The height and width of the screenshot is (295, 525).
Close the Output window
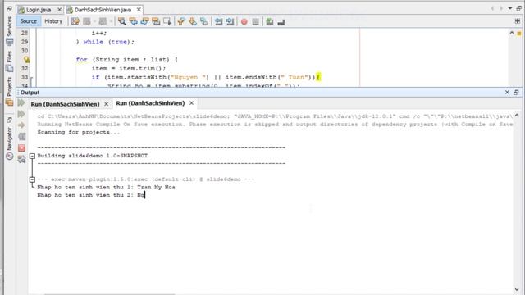click(507, 93)
